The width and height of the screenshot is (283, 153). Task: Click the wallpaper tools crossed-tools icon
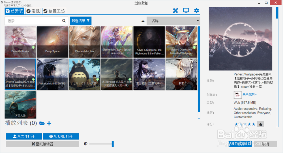[x=175, y=11]
